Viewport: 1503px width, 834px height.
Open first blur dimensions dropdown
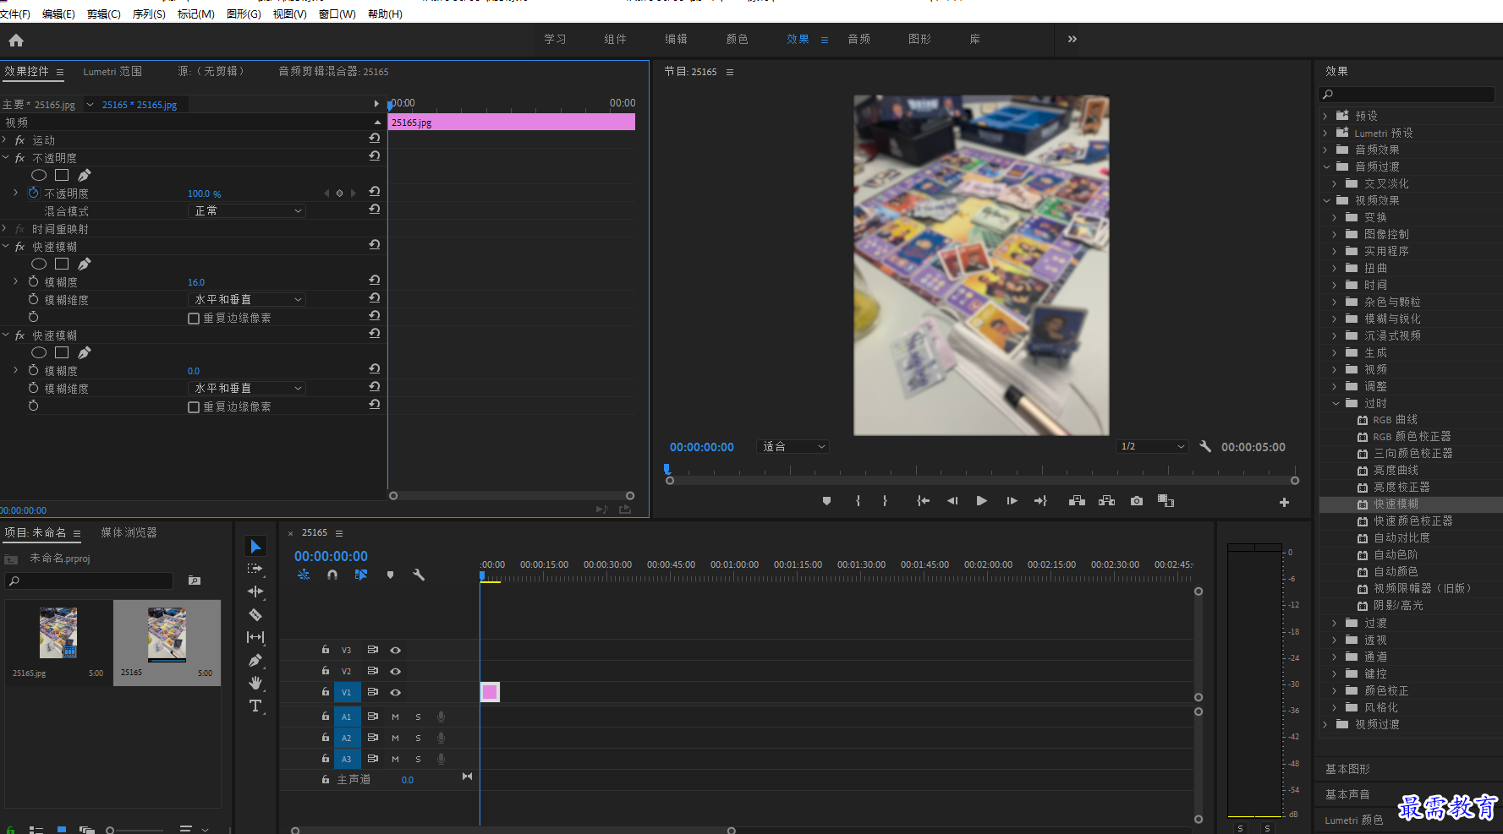[x=246, y=299]
